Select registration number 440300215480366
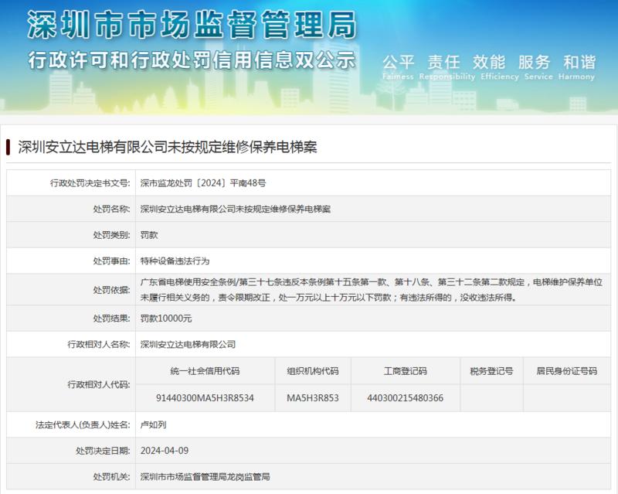 tap(405, 397)
